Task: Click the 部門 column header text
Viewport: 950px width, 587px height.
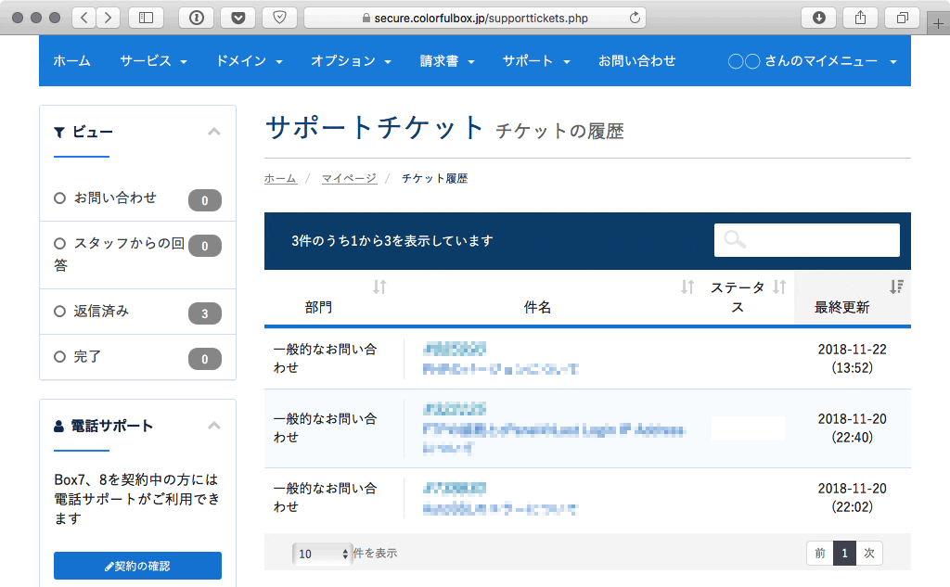Action: click(319, 308)
